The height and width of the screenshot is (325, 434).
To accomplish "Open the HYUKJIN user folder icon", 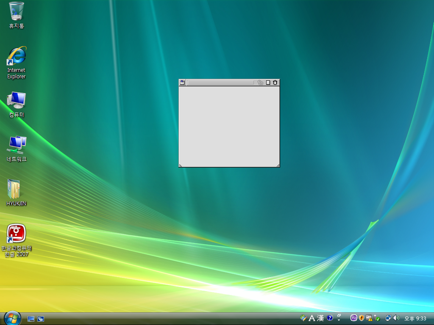I will pyautogui.click(x=17, y=193).
